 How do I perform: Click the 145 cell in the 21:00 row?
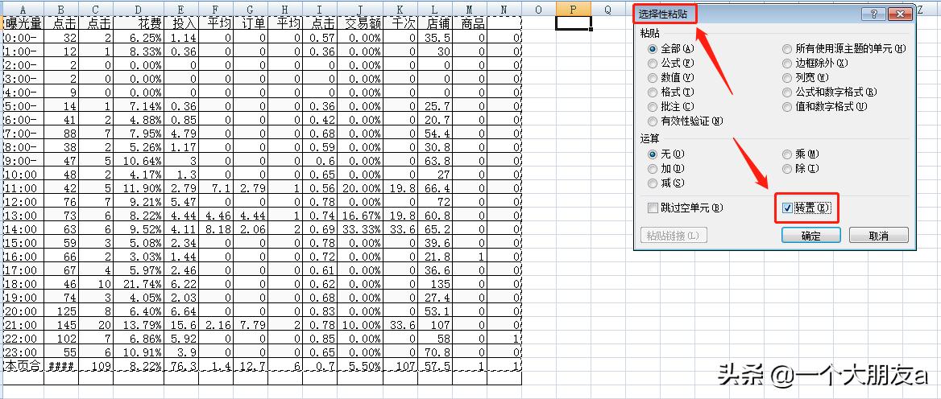click(x=60, y=325)
